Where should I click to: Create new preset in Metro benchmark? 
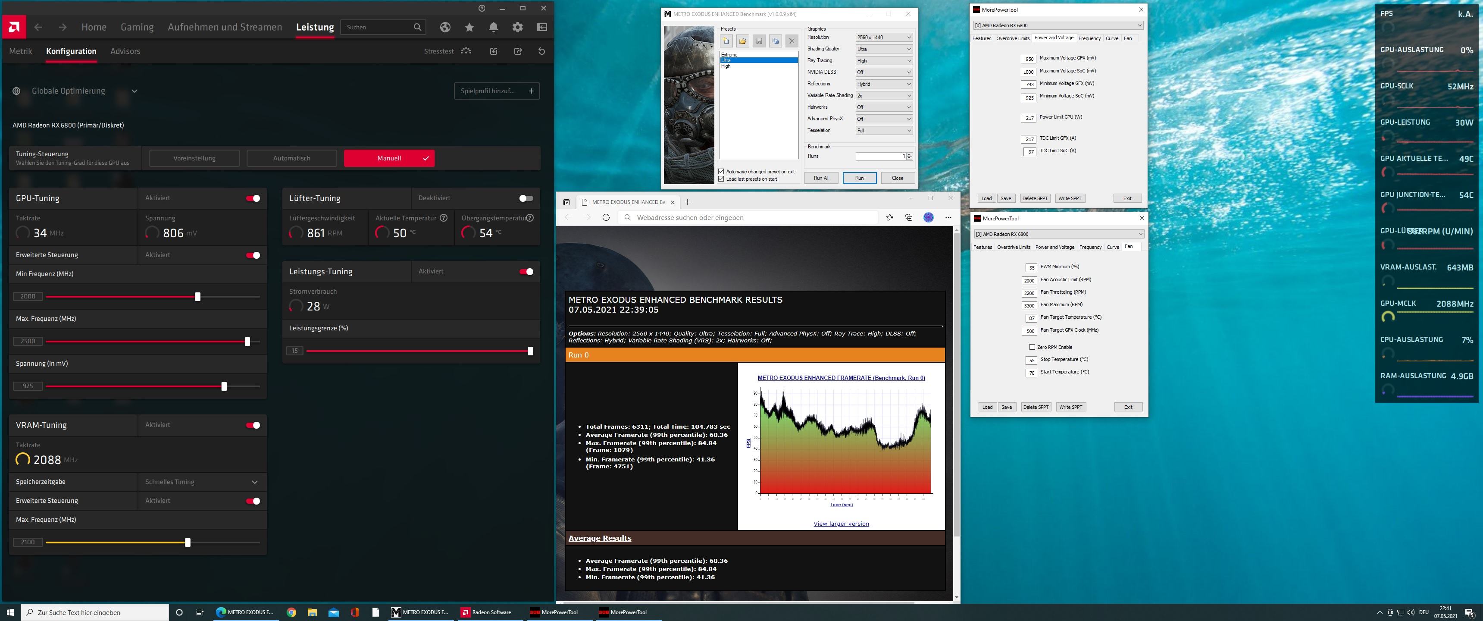coord(726,41)
